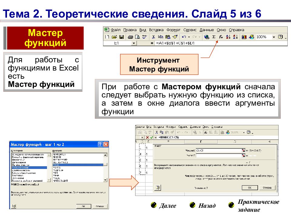Open Print Preview from the top Excel toolbar
Viewport: 291px width, 218px height.
138,37
